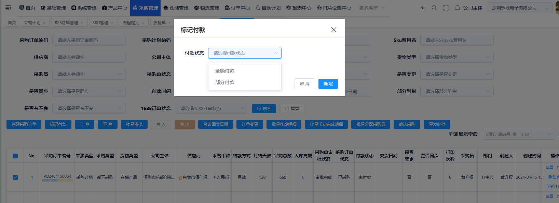Click the 上查 button
This screenshot has height=203, width=559.
[85, 124]
